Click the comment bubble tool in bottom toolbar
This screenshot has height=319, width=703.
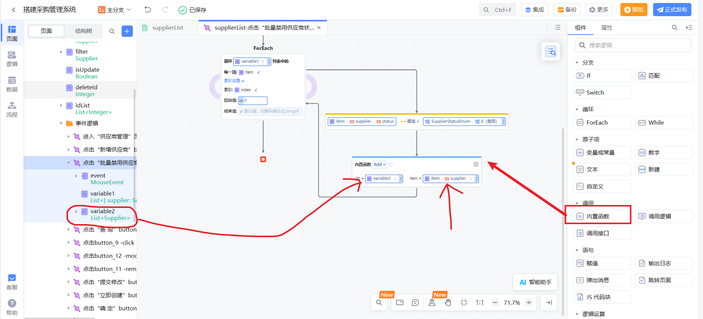(x=415, y=302)
